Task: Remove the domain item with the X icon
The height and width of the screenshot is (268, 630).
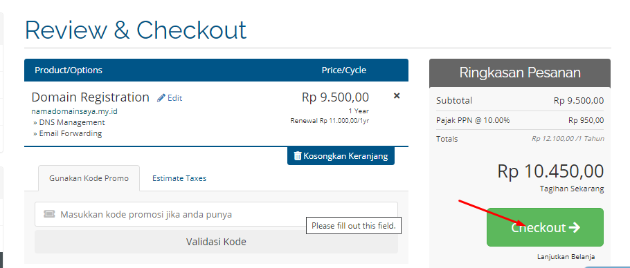Action: [397, 96]
